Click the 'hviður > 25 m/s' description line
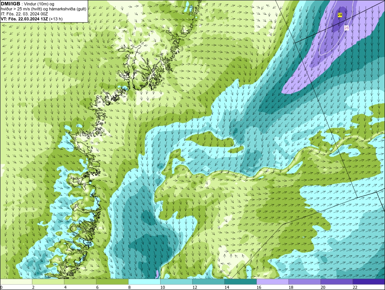The image size is (385, 290). pyautogui.click(x=44, y=9)
